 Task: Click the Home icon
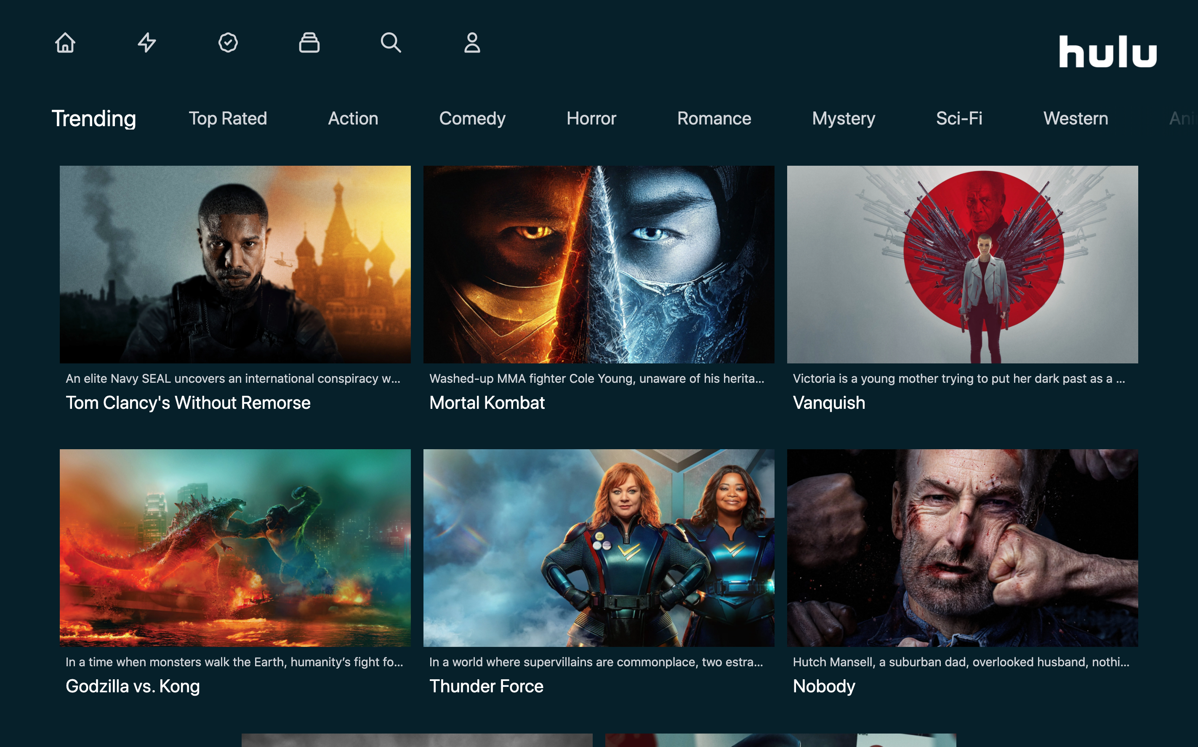(65, 42)
